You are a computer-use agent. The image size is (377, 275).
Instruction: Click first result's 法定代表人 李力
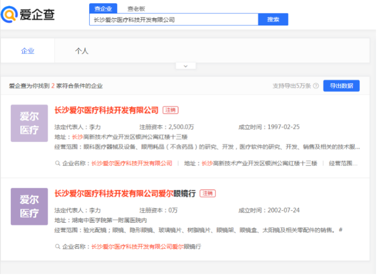pos(78,127)
